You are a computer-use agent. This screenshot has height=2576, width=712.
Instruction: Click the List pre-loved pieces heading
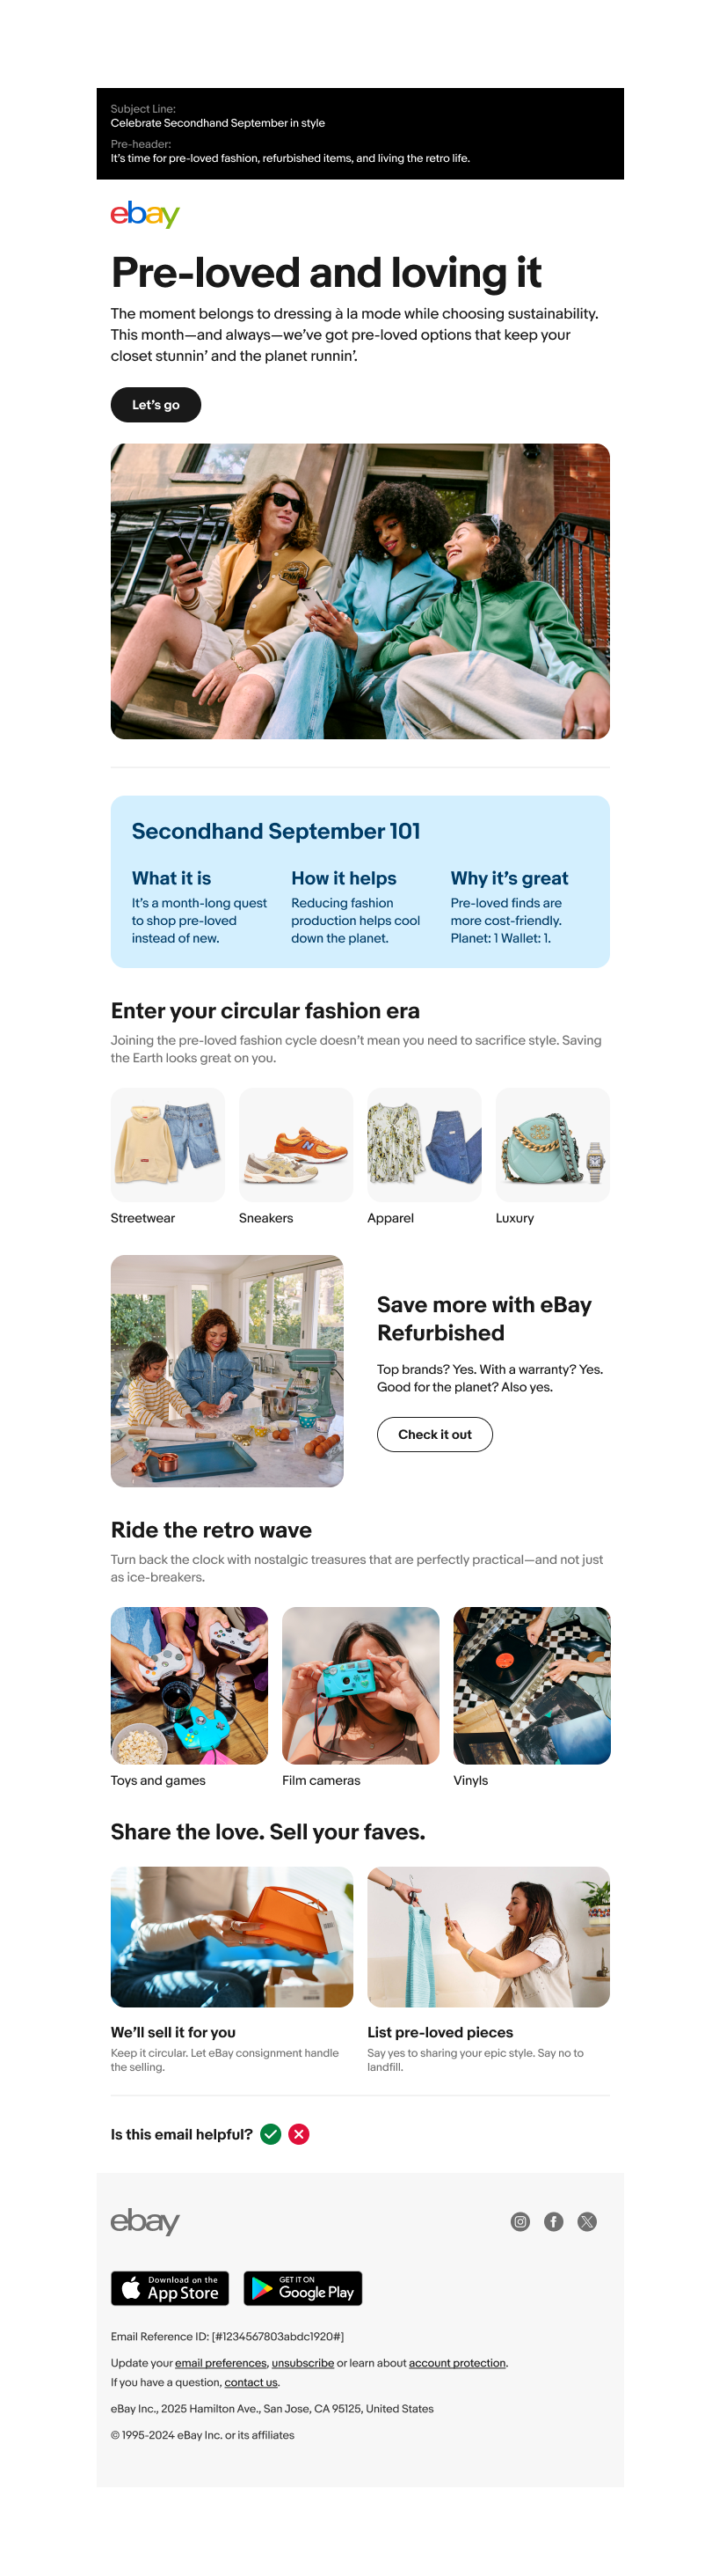[x=440, y=2032]
